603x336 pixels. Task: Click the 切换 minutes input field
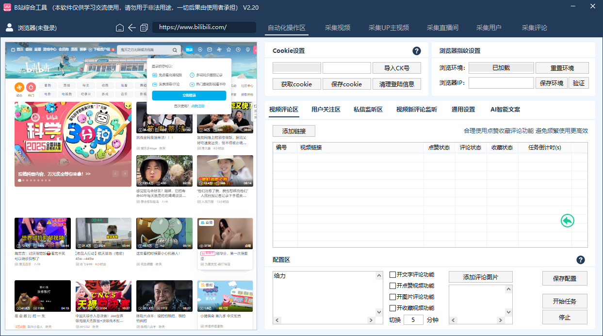[x=414, y=320]
